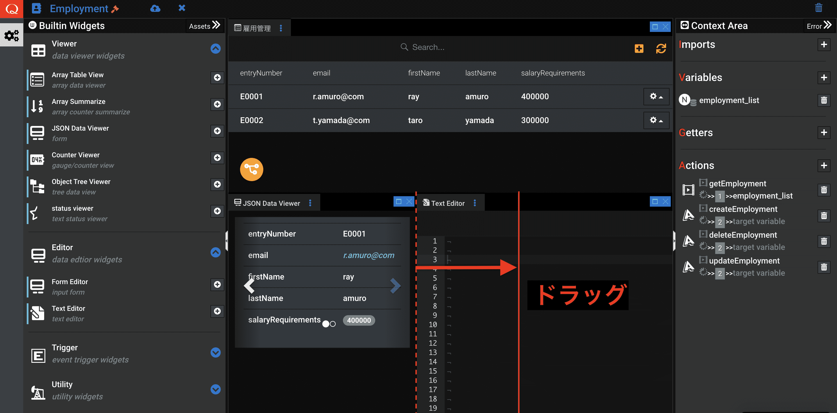Screen dimensions: 837x413
Task: Add Array Table View widget
Action: [217, 77]
